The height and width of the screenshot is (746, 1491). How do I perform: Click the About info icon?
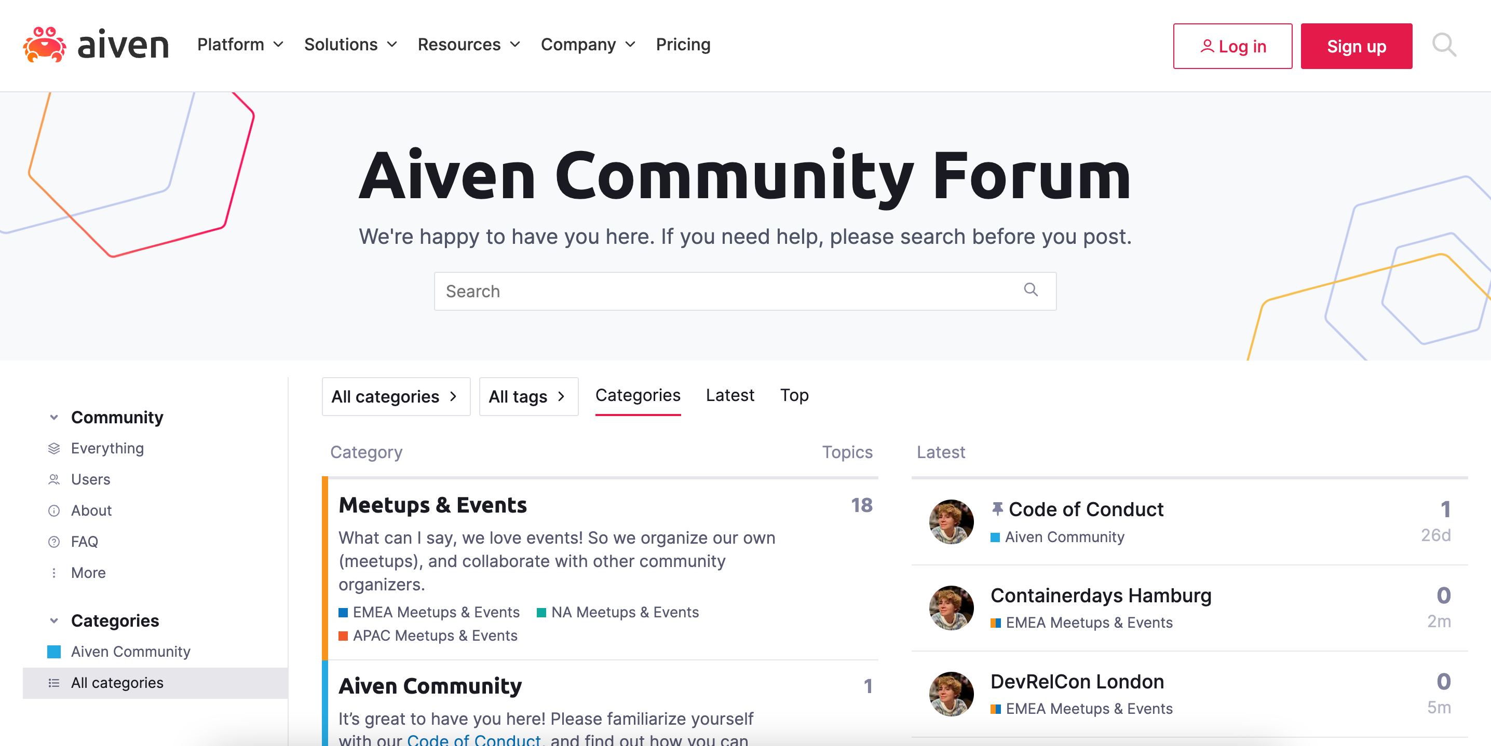54,510
